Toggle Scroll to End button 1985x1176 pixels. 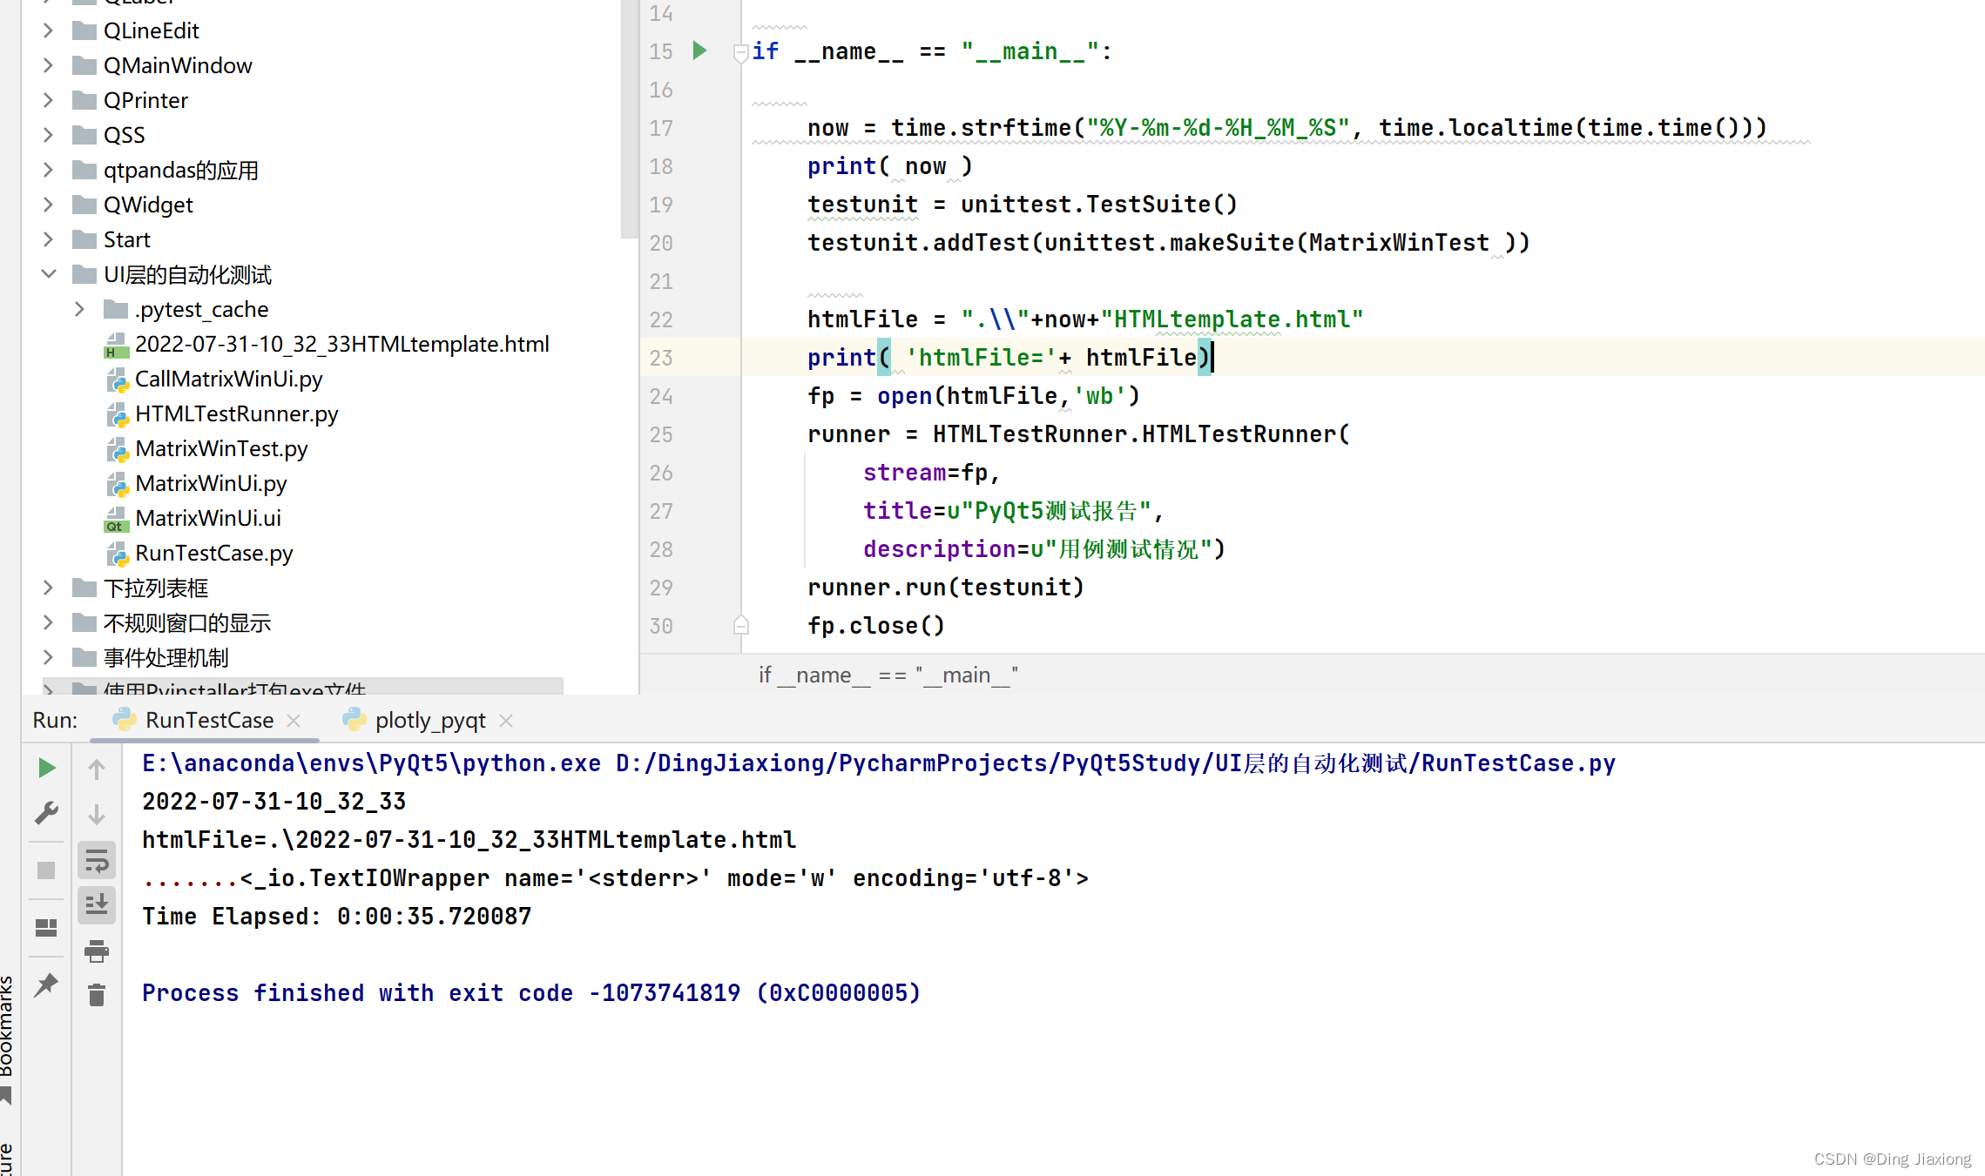(x=97, y=905)
